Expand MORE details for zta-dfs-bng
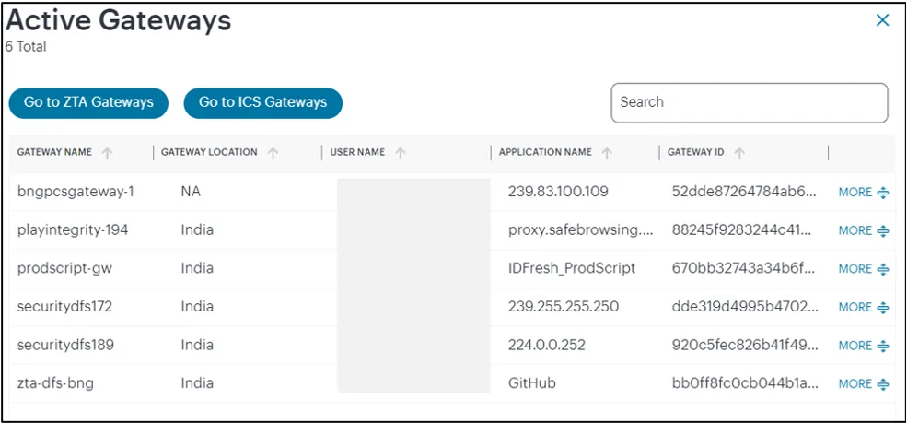Viewport: 907px width, 423px height. (863, 383)
